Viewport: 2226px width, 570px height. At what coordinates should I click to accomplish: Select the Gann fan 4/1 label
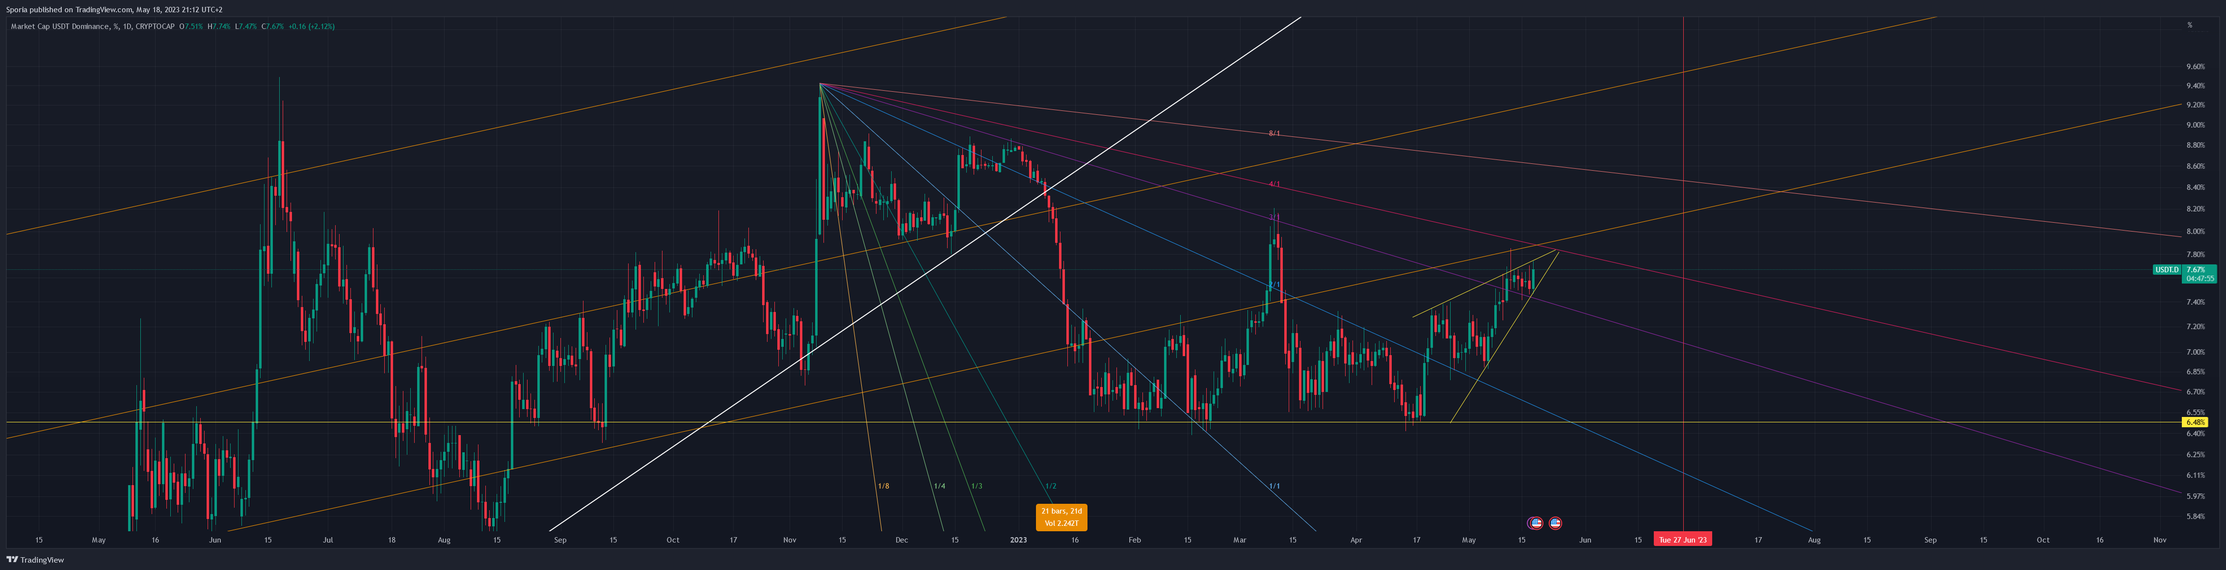pyautogui.click(x=1274, y=184)
